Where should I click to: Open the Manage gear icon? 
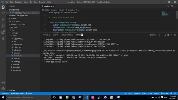3,89
